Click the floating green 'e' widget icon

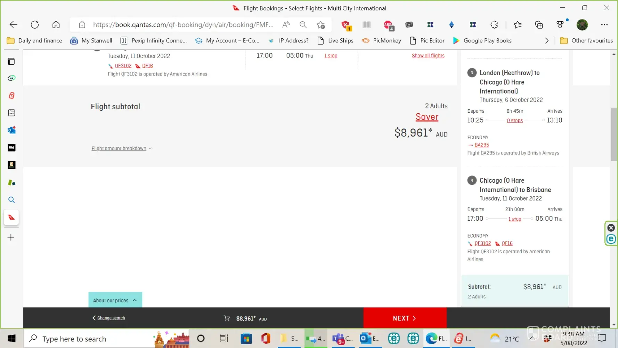tap(611, 239)
